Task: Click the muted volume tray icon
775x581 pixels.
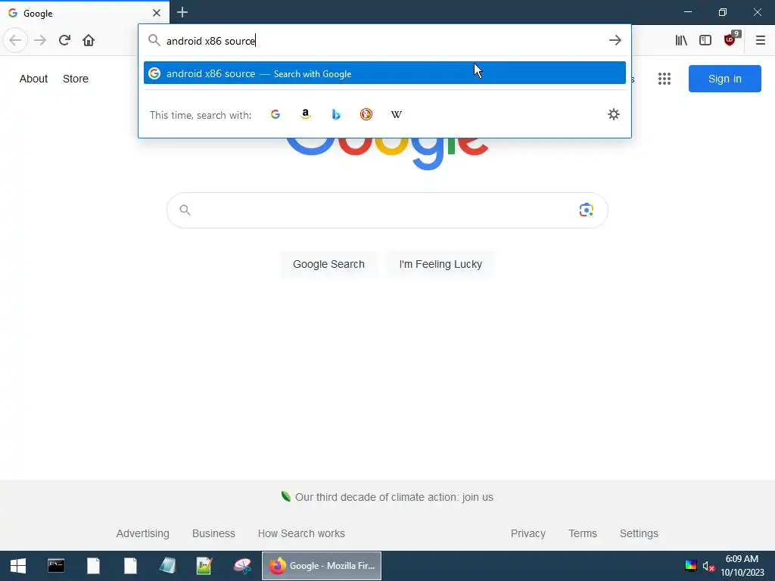Action: (x=708, y=566)
